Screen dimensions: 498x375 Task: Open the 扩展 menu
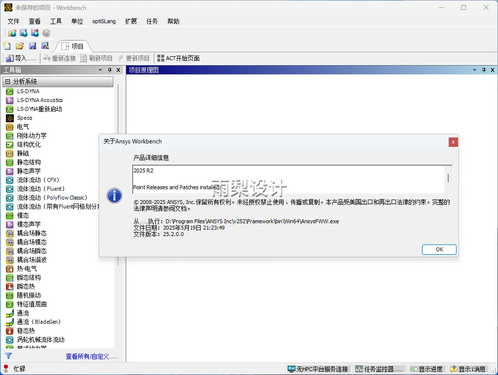point(131,21)
